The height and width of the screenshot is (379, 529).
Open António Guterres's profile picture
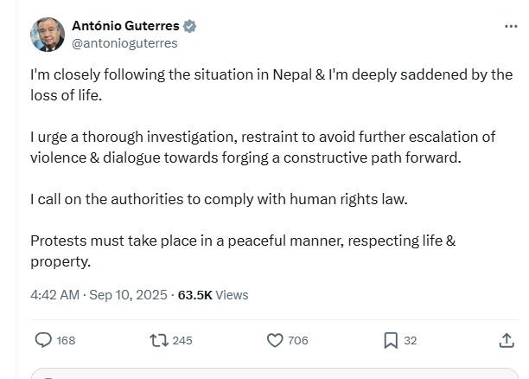coord(48,35)
